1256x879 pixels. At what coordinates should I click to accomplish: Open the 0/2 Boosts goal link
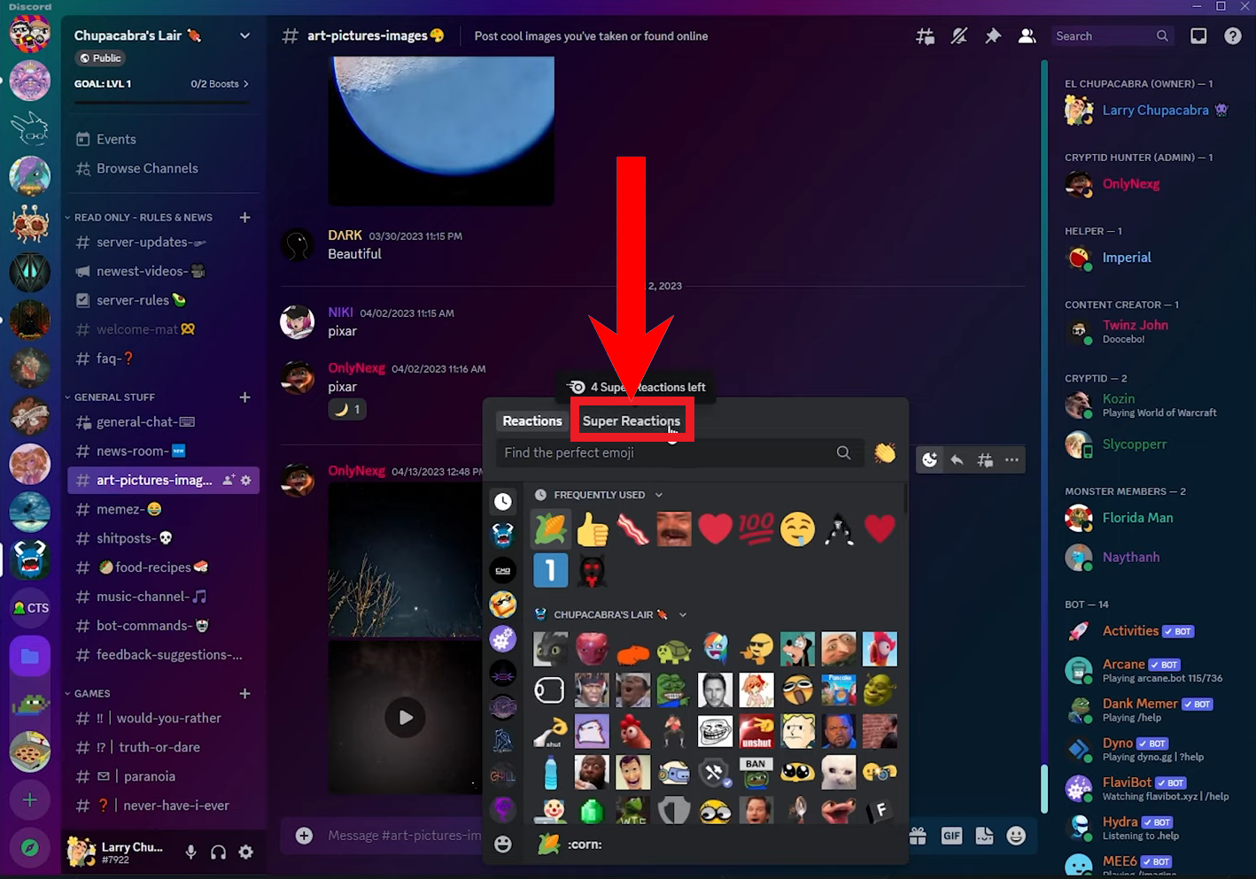pyautogui.click(x=220, y=84)
